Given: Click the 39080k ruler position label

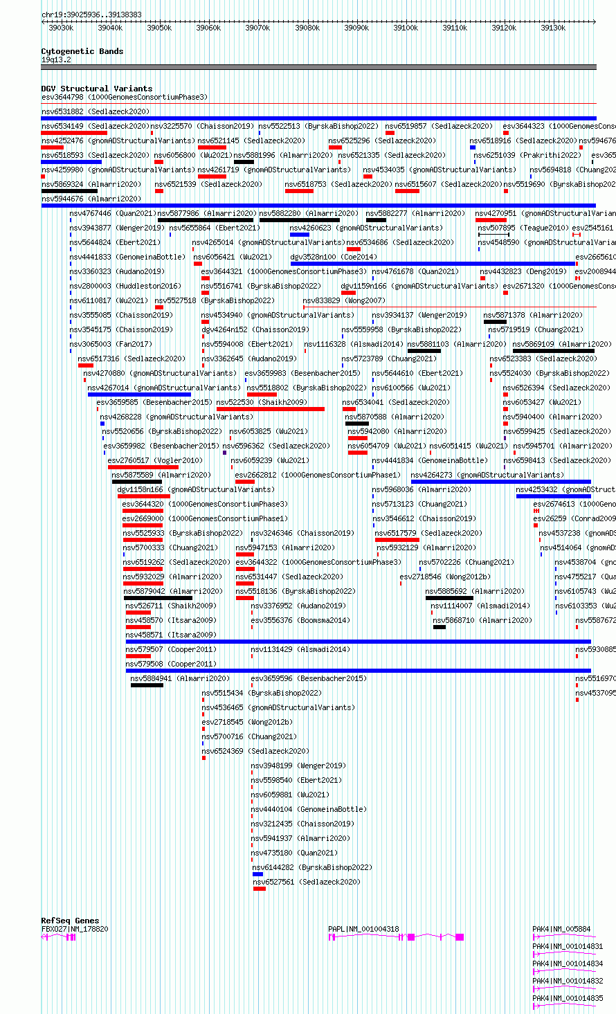Looking at the screenshot, I should pos(307,28).
